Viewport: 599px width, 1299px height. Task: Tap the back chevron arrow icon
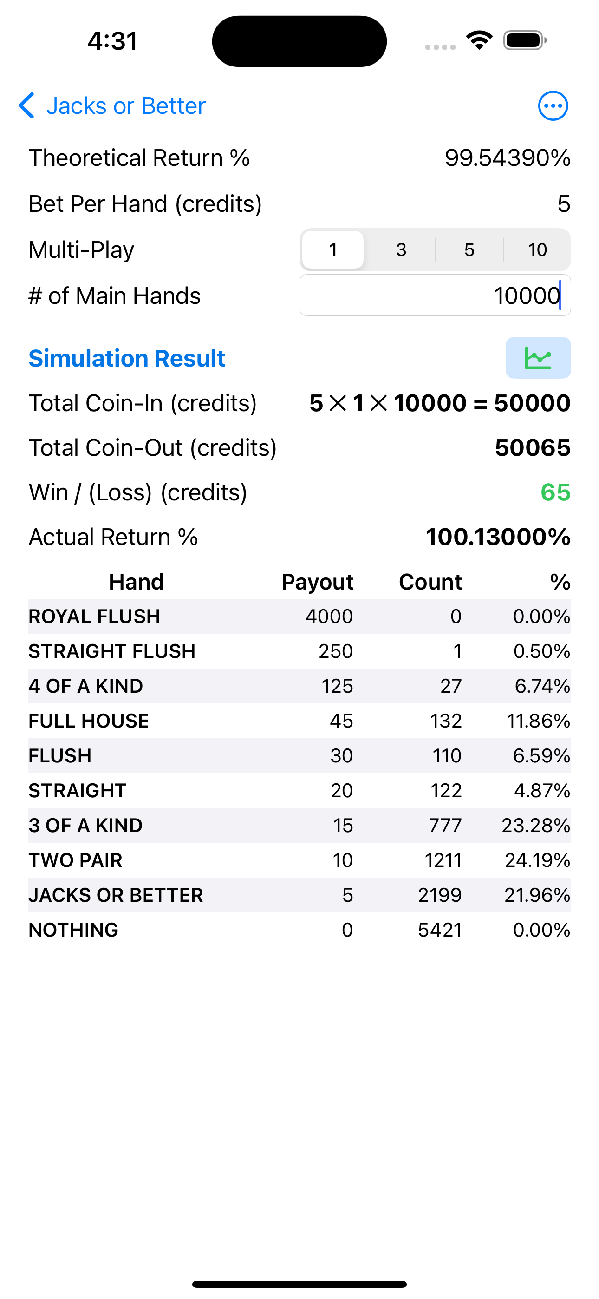(26, 106)
